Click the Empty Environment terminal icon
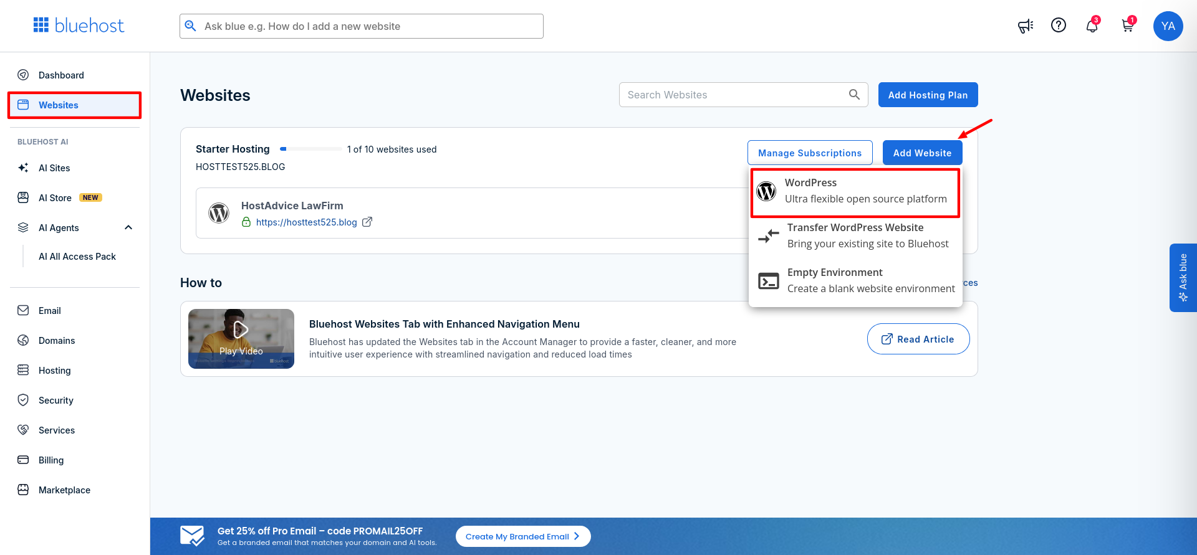 pyautogui.click(x=769, y=281)
